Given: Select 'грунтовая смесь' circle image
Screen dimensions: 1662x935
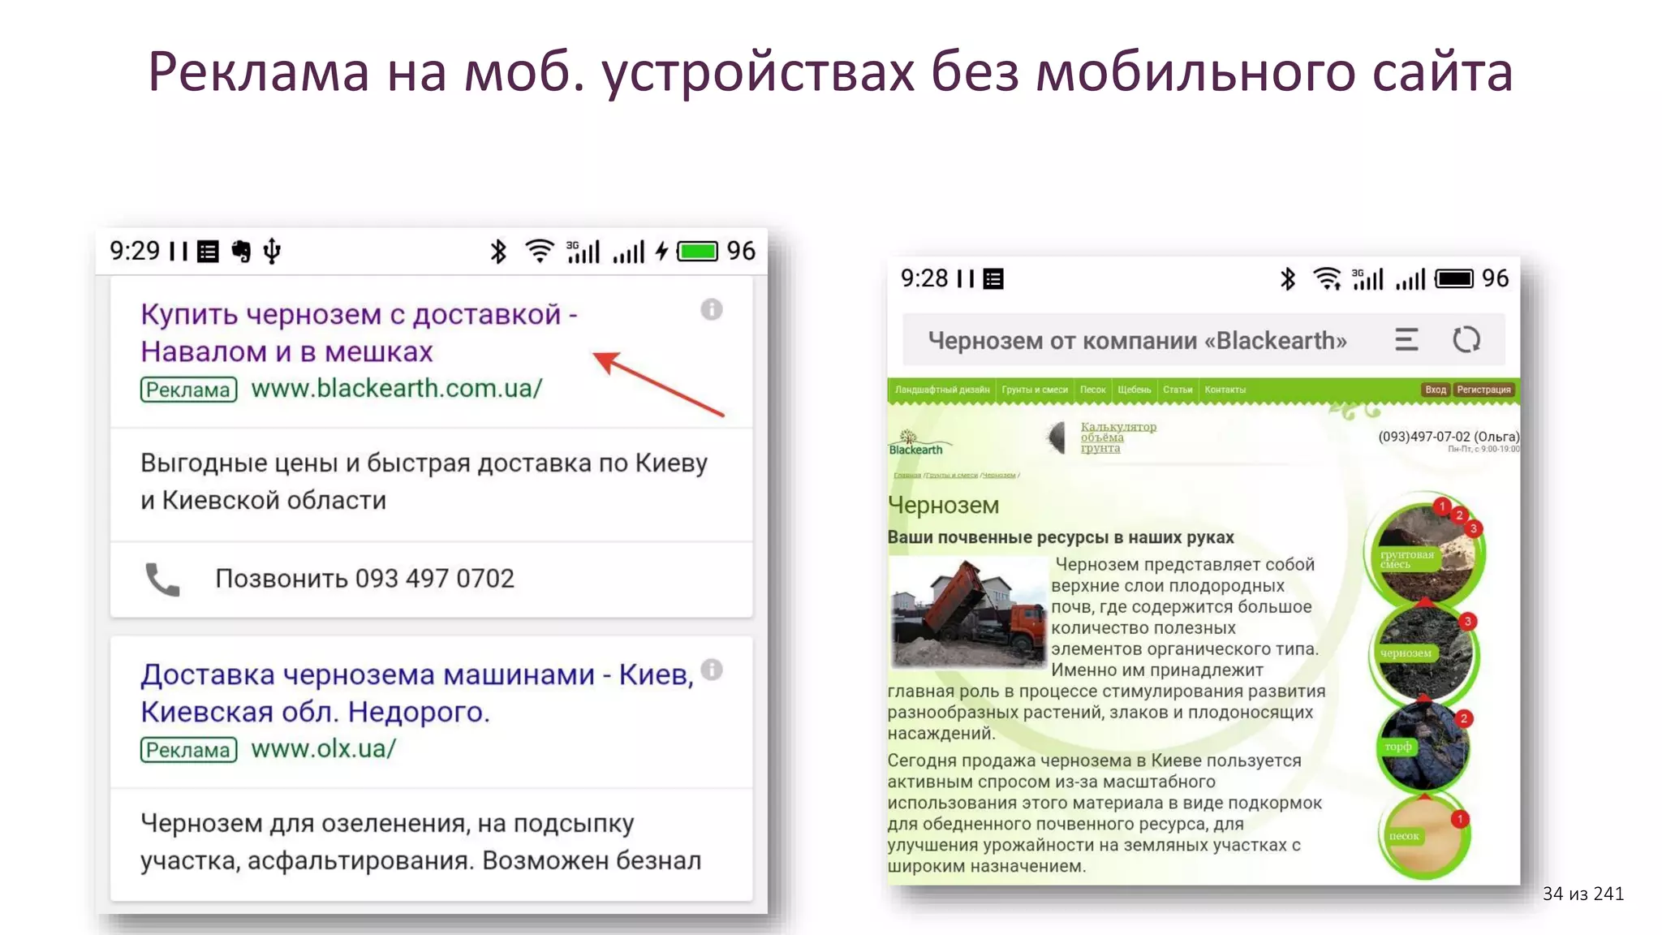Looking at the screenshot, I should pos(1424,551).
